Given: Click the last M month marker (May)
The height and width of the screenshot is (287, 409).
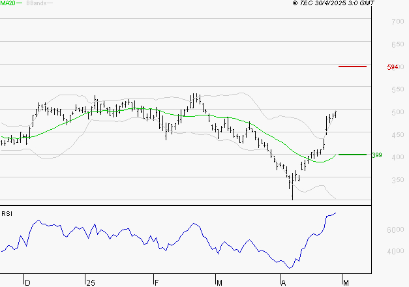Looking at the screenshot, I should (x=346, y=282).
